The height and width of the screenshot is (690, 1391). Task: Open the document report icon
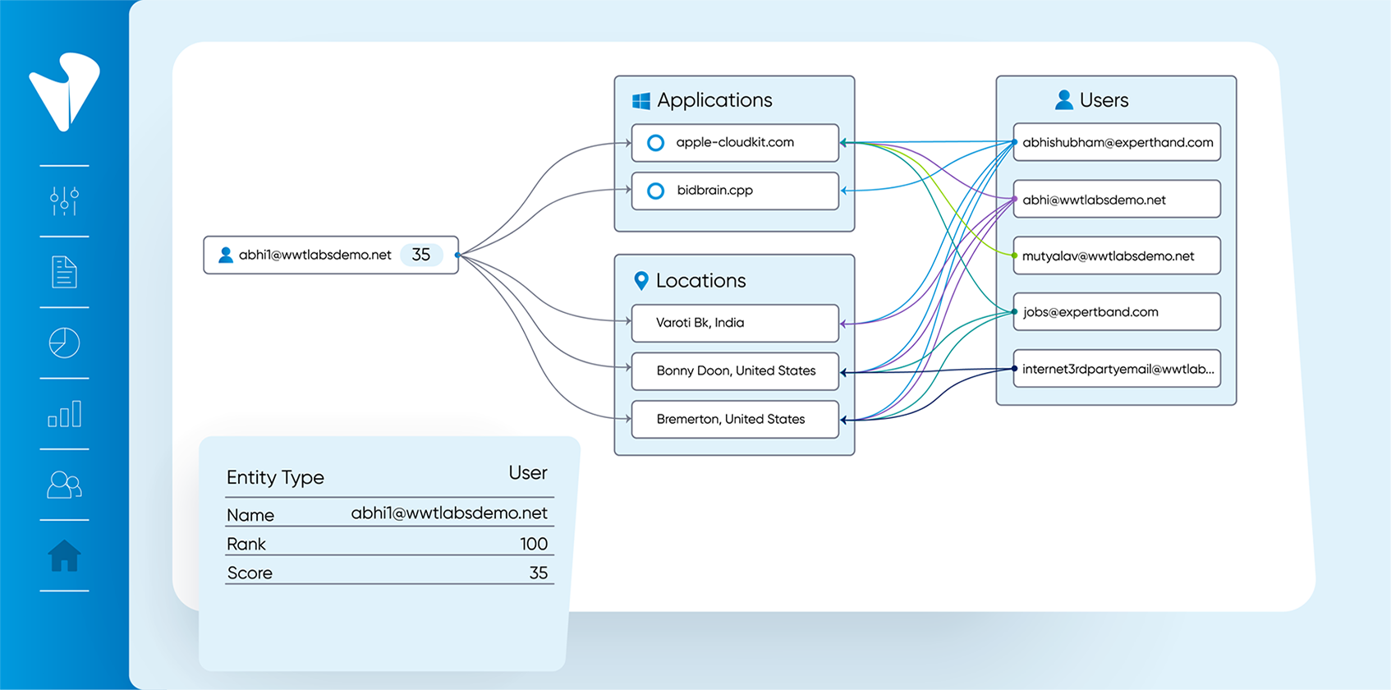[64, 272]
